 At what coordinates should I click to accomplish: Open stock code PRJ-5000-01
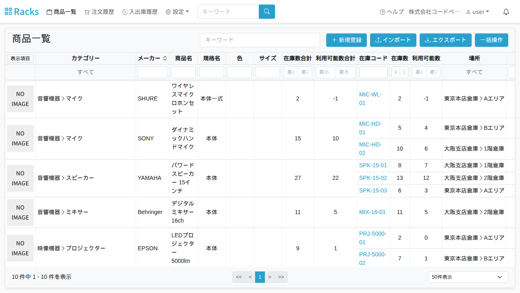(x=373, y=238)
